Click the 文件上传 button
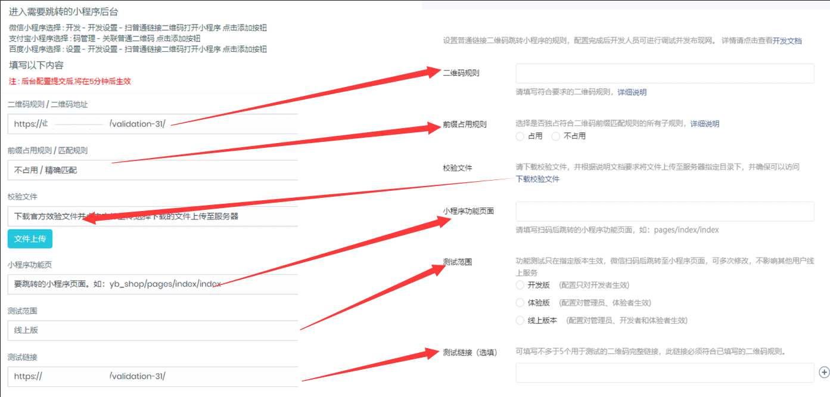This screenshot has width=830, height=397. [30, 238]
